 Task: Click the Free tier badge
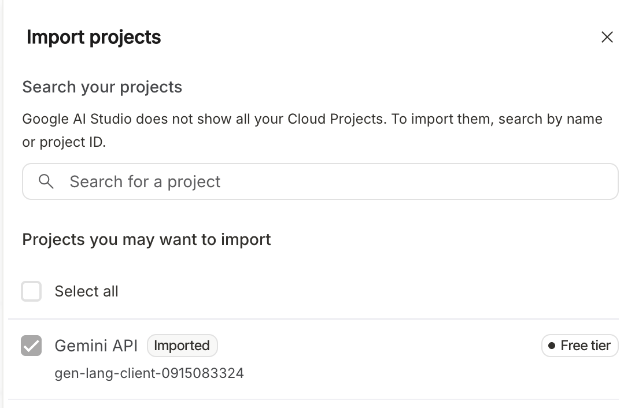(x=579, y=346)
